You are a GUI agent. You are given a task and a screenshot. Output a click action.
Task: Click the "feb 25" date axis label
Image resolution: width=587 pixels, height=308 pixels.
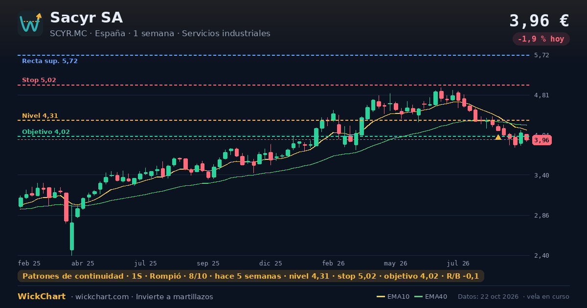(x=29, y=263)
